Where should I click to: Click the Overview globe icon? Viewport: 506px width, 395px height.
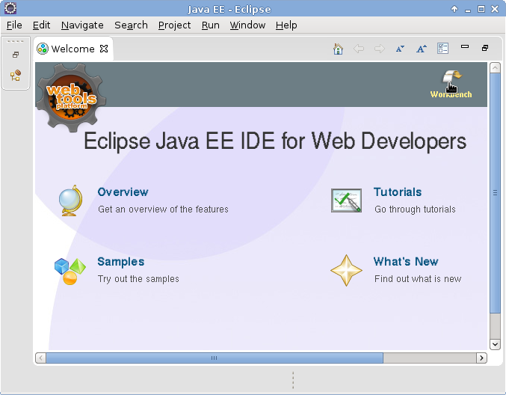(x=70, y=200)
